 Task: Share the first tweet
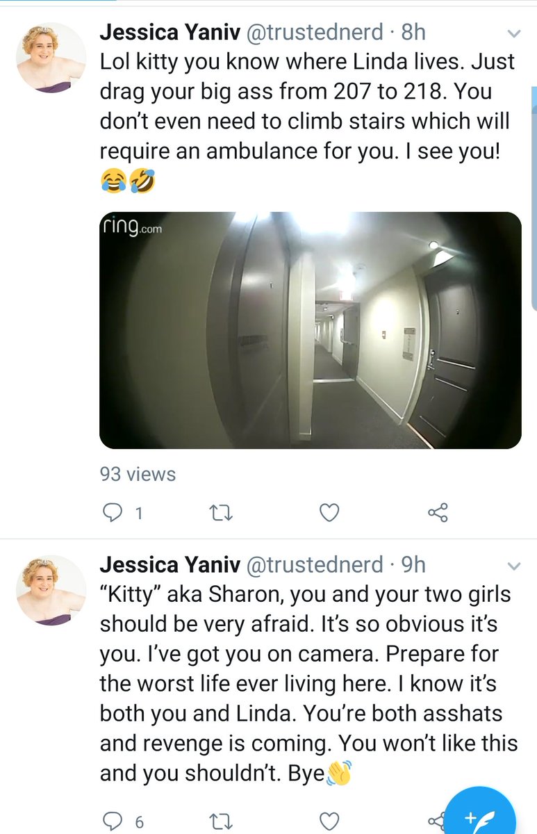click(438, 513)
